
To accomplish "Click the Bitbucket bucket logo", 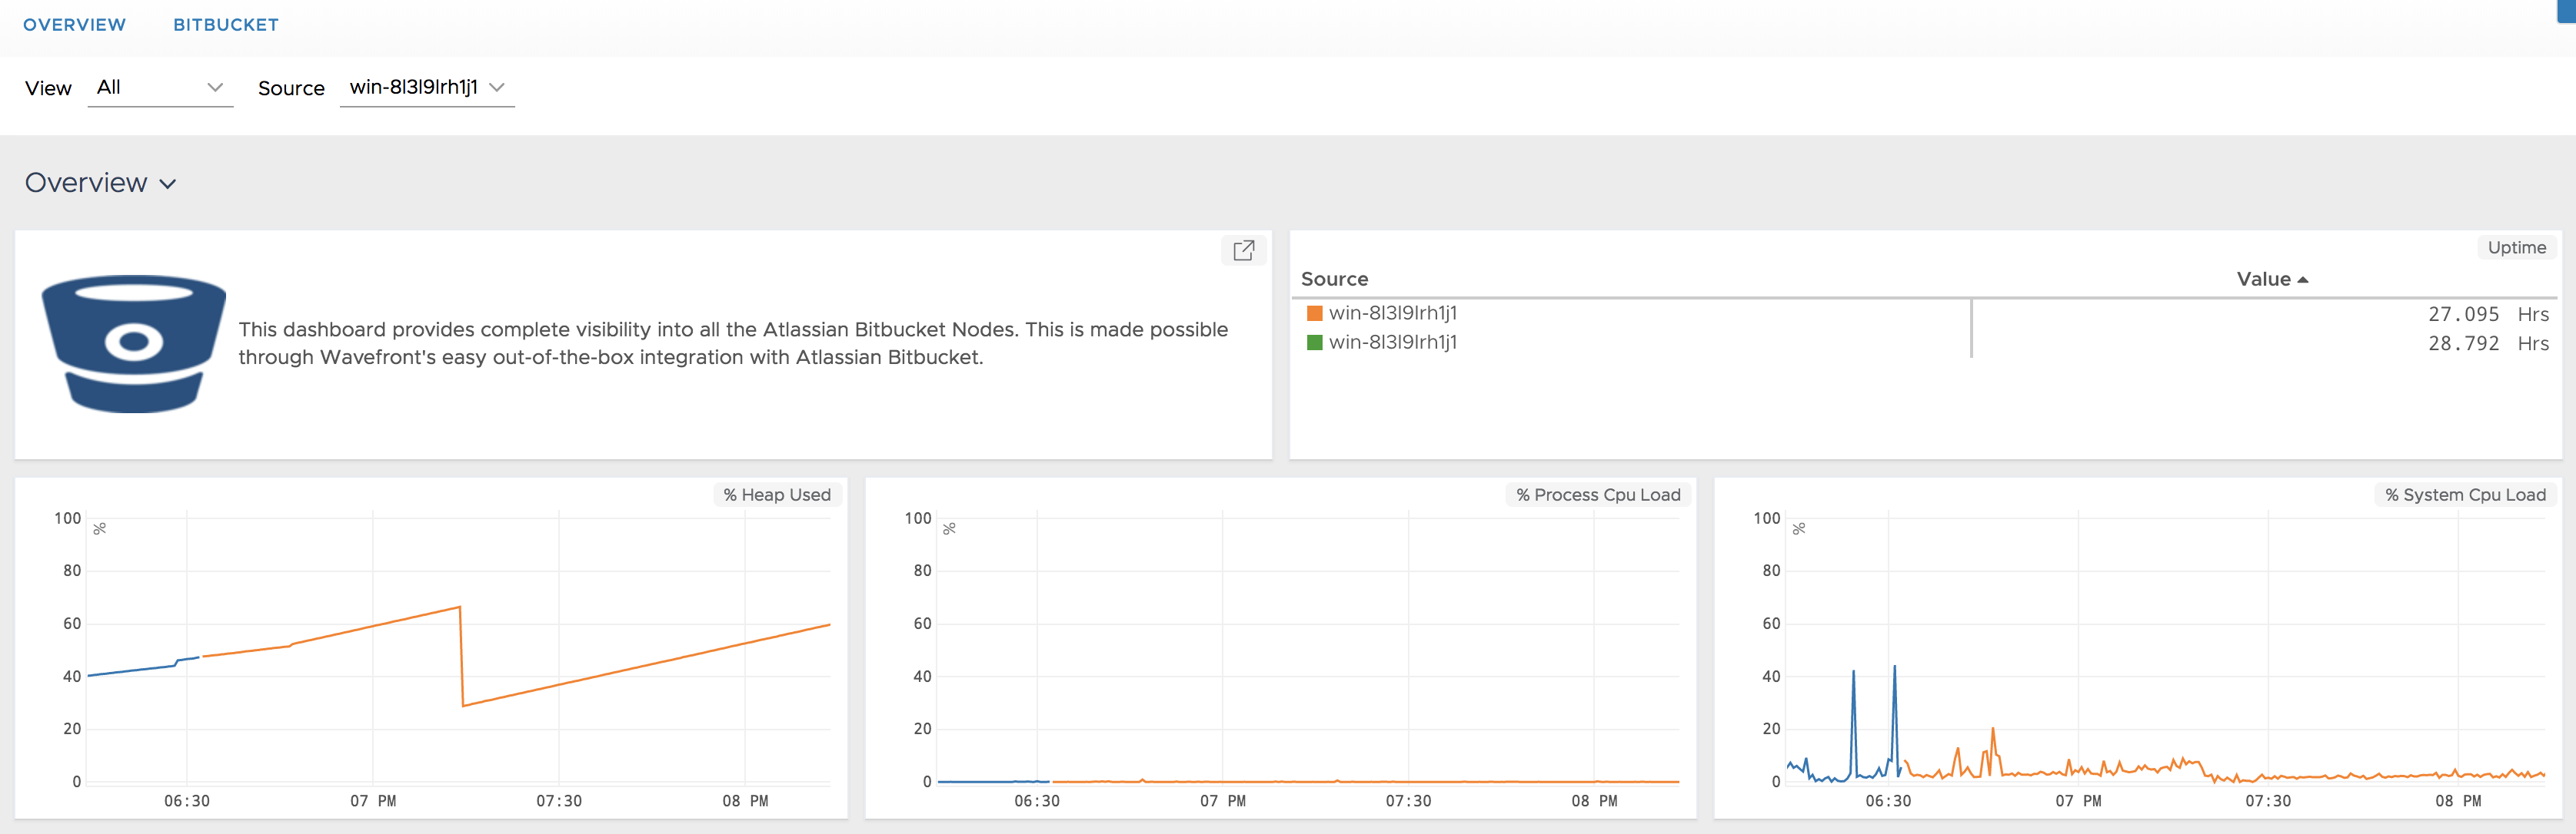I will [133, 343].
